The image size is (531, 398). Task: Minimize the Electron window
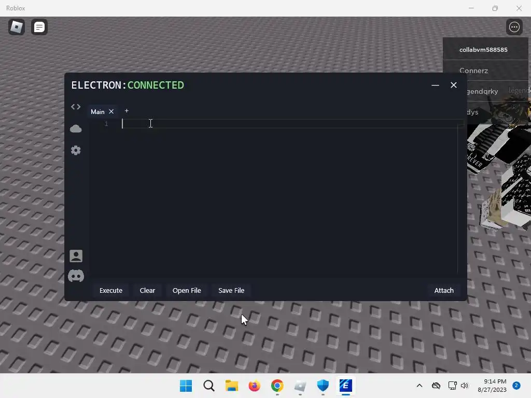435,86
